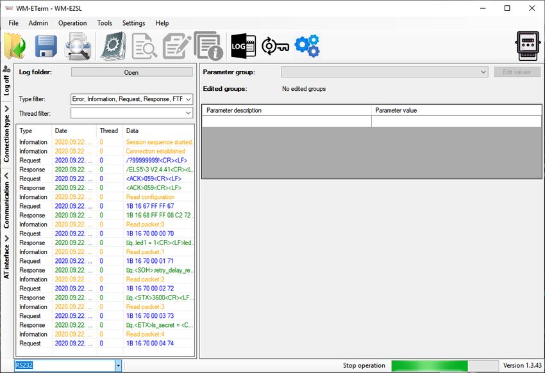Click the document search icon

(x=144, y=46)
